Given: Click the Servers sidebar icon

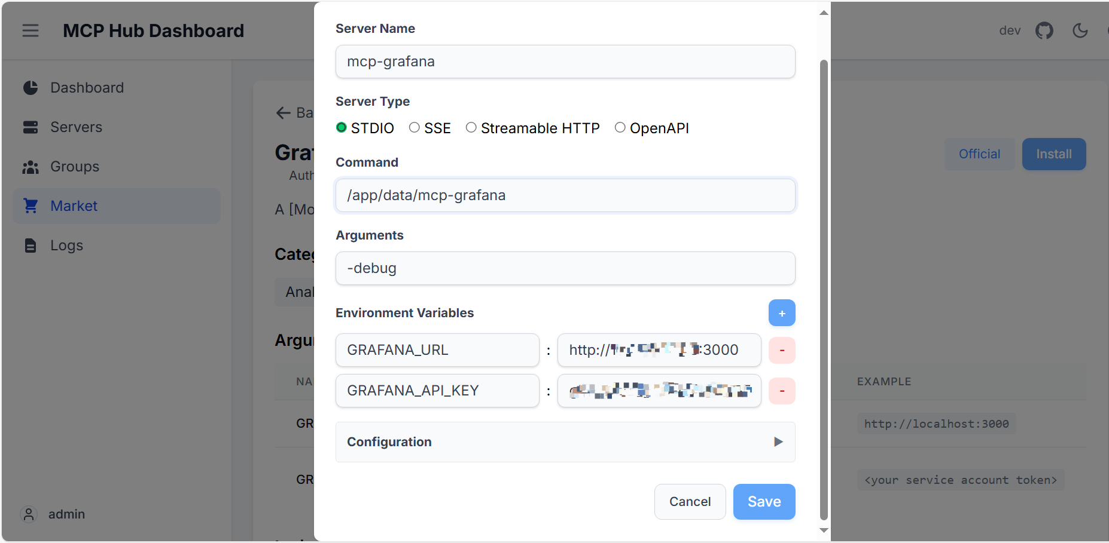Looking at the screenshot, I should [x=31, y=127].
